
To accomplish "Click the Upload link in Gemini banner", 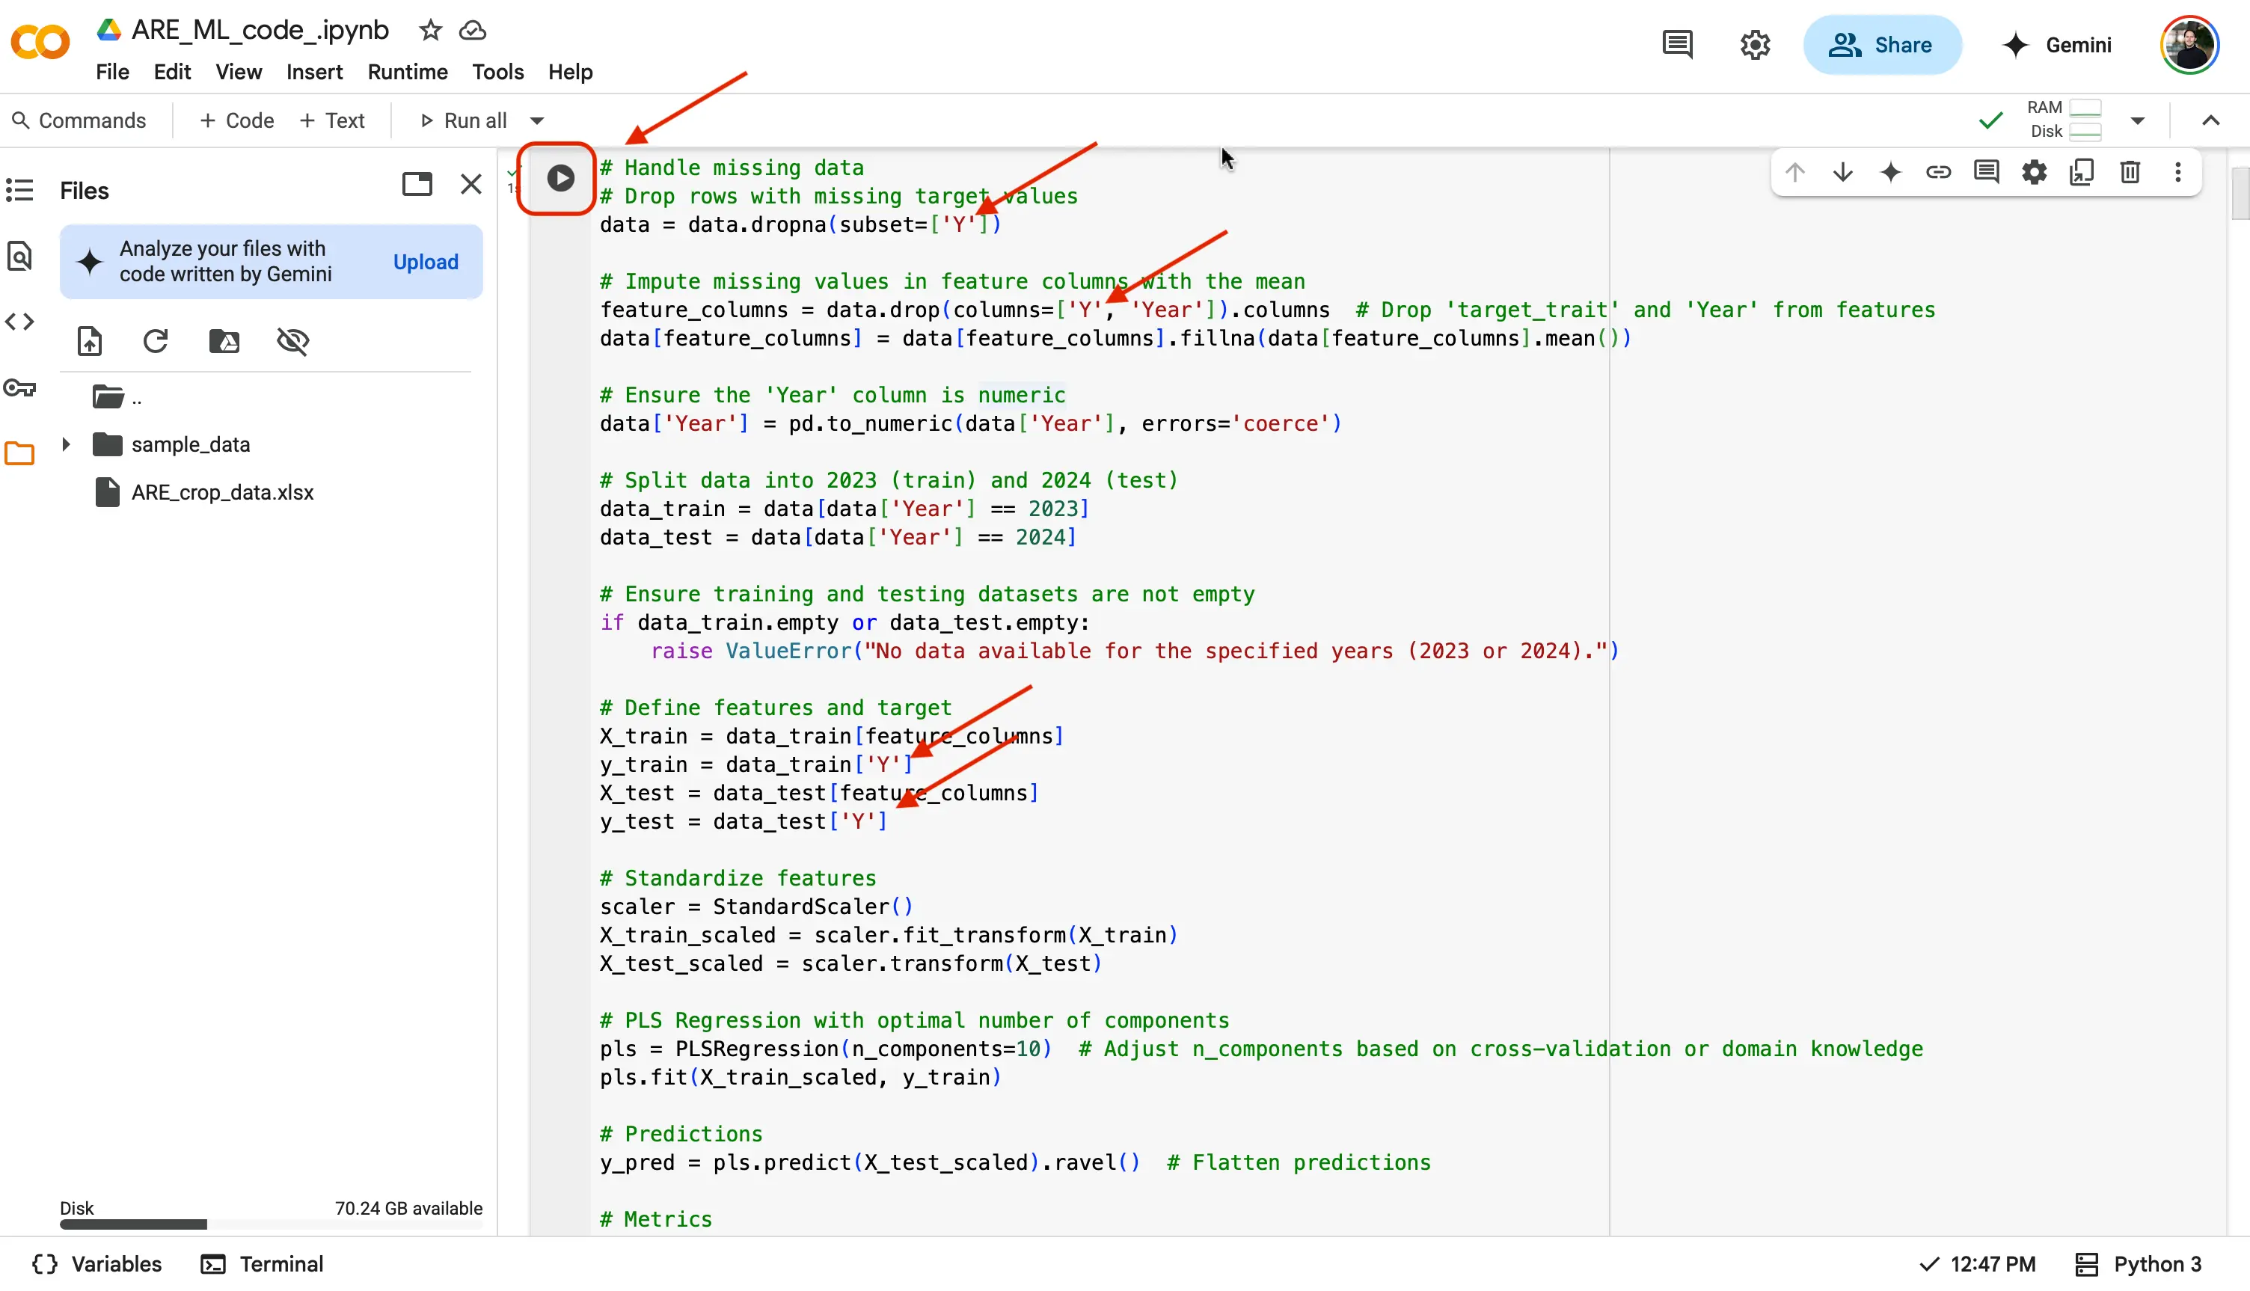I will click(426, 263).
